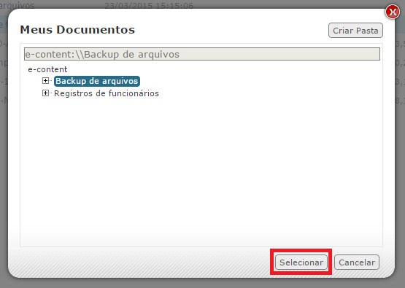405x288 pixels.
Task: Click the Selecionar button
Action: click(x=301, y=262)
